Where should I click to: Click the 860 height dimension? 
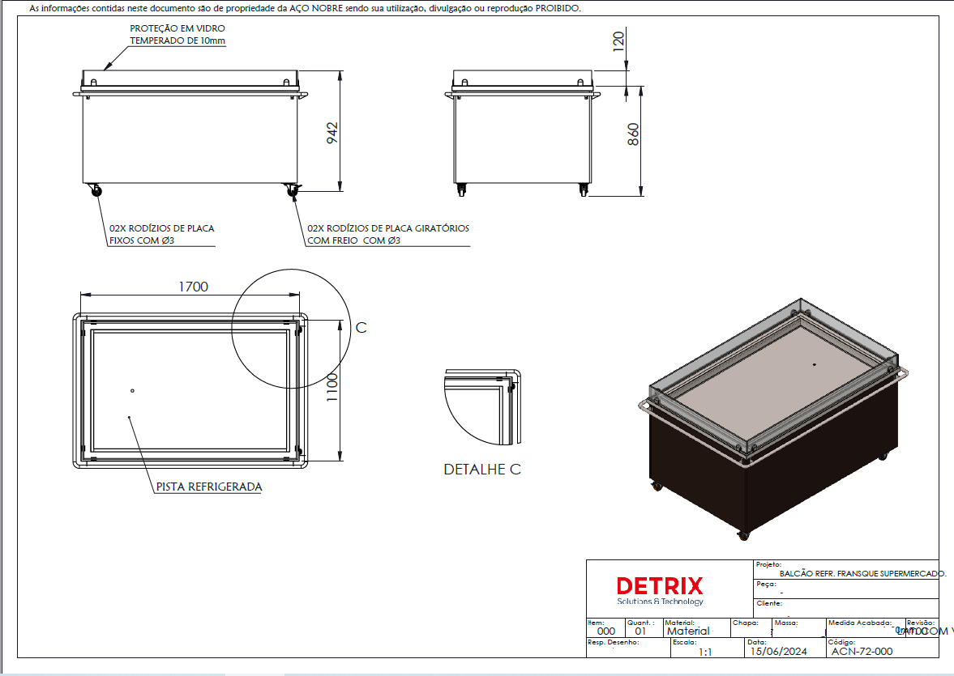(634, 134)
